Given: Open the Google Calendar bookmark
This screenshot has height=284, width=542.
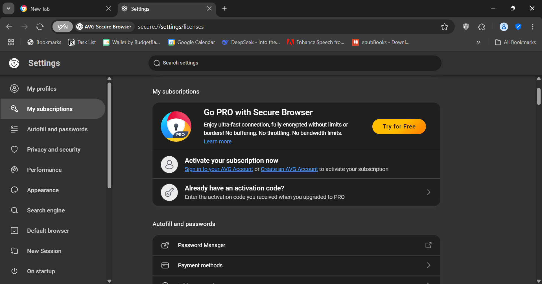Looking at the screenshot, I should tap(192, 42).
